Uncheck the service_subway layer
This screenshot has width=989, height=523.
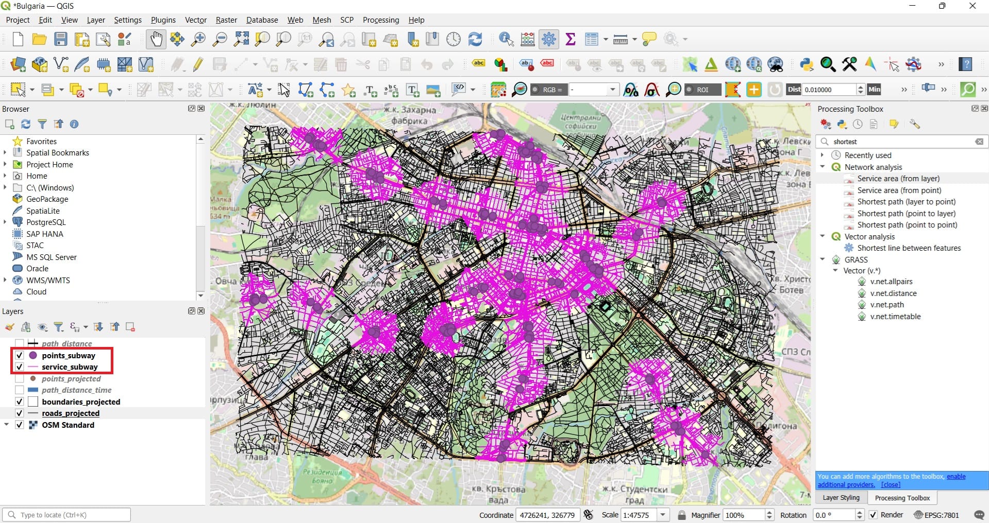20,367
